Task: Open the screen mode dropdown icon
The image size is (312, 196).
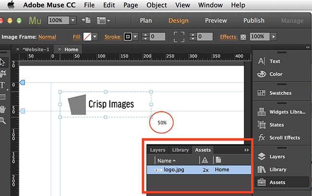Action: [x=103, y=20]
